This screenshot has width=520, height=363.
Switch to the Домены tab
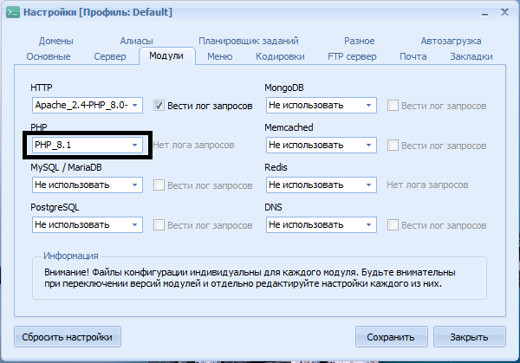pyautogui.click(x=55, y=41)
